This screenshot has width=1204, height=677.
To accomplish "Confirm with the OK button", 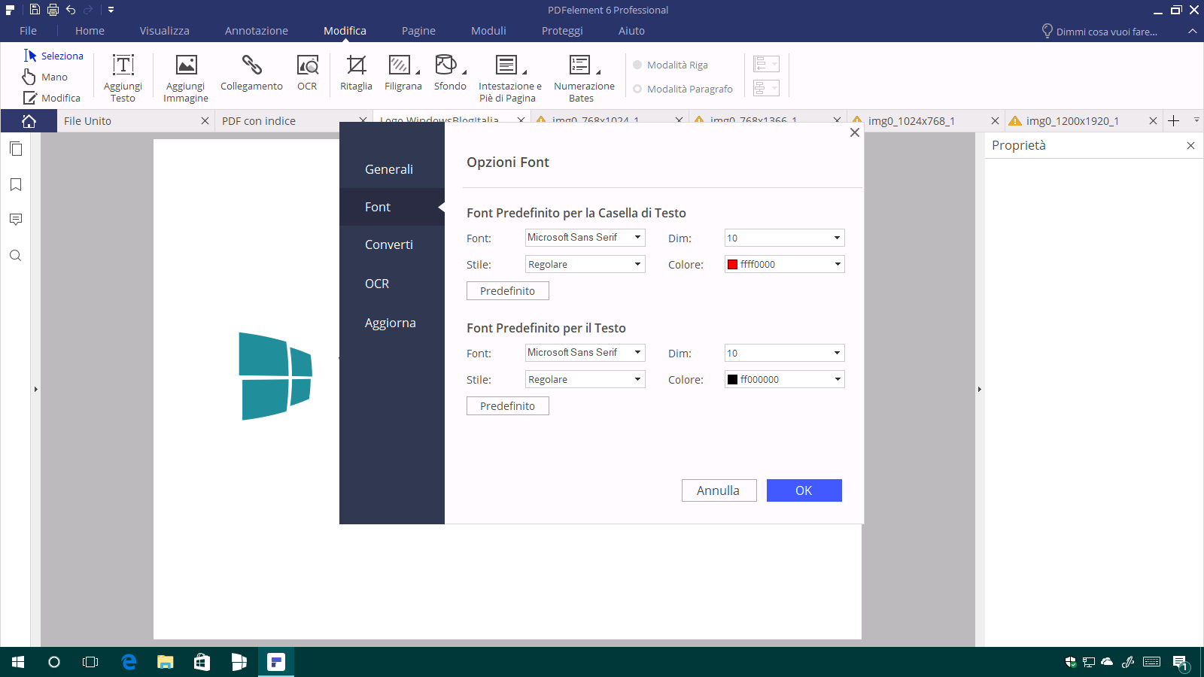I will 804,490.
